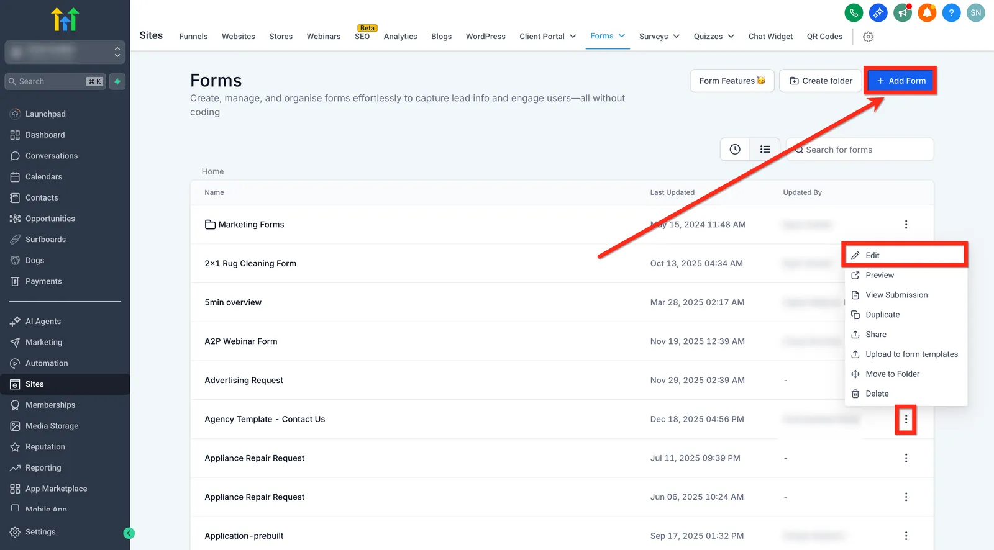Open the 2×1 Rug Cleaning Form

click(250, 263)
